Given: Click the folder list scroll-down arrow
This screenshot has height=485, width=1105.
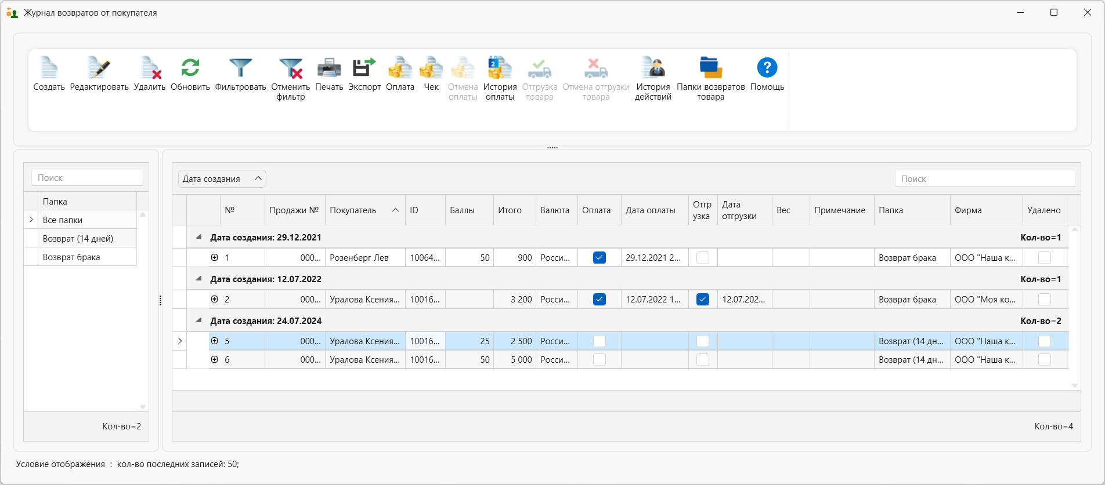Looking at the screenshot, I should point(143,407).
